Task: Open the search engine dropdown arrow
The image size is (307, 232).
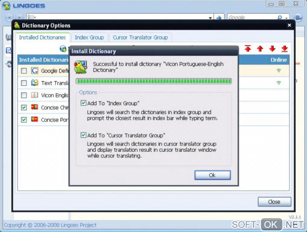Action: (287, 18)
